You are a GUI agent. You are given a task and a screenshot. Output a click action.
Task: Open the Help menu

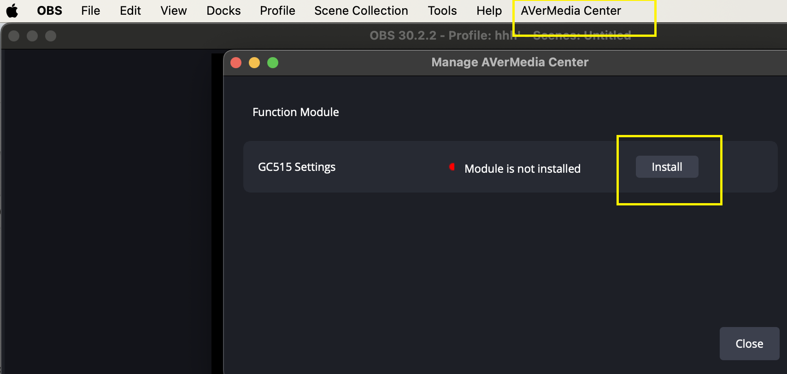coord(489,11)
